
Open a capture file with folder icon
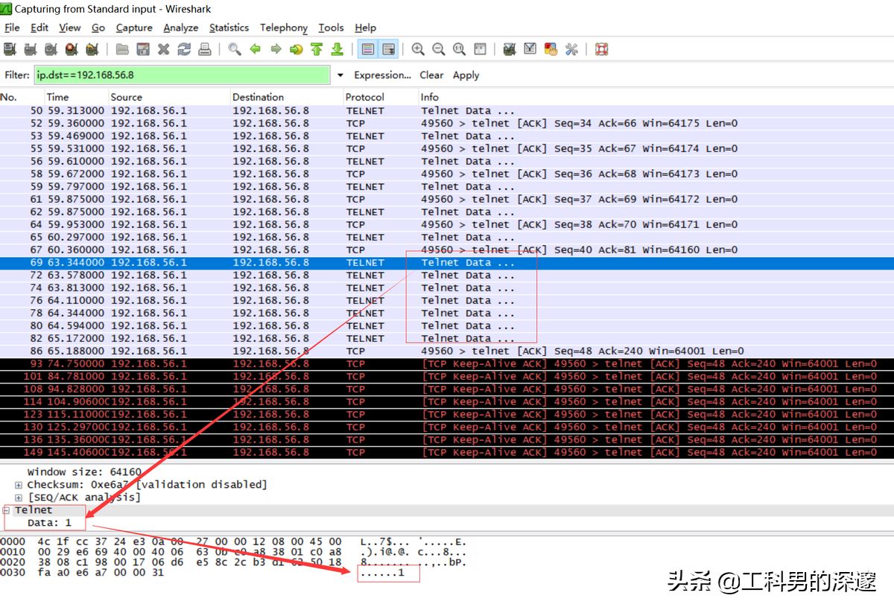click(122, 50)
